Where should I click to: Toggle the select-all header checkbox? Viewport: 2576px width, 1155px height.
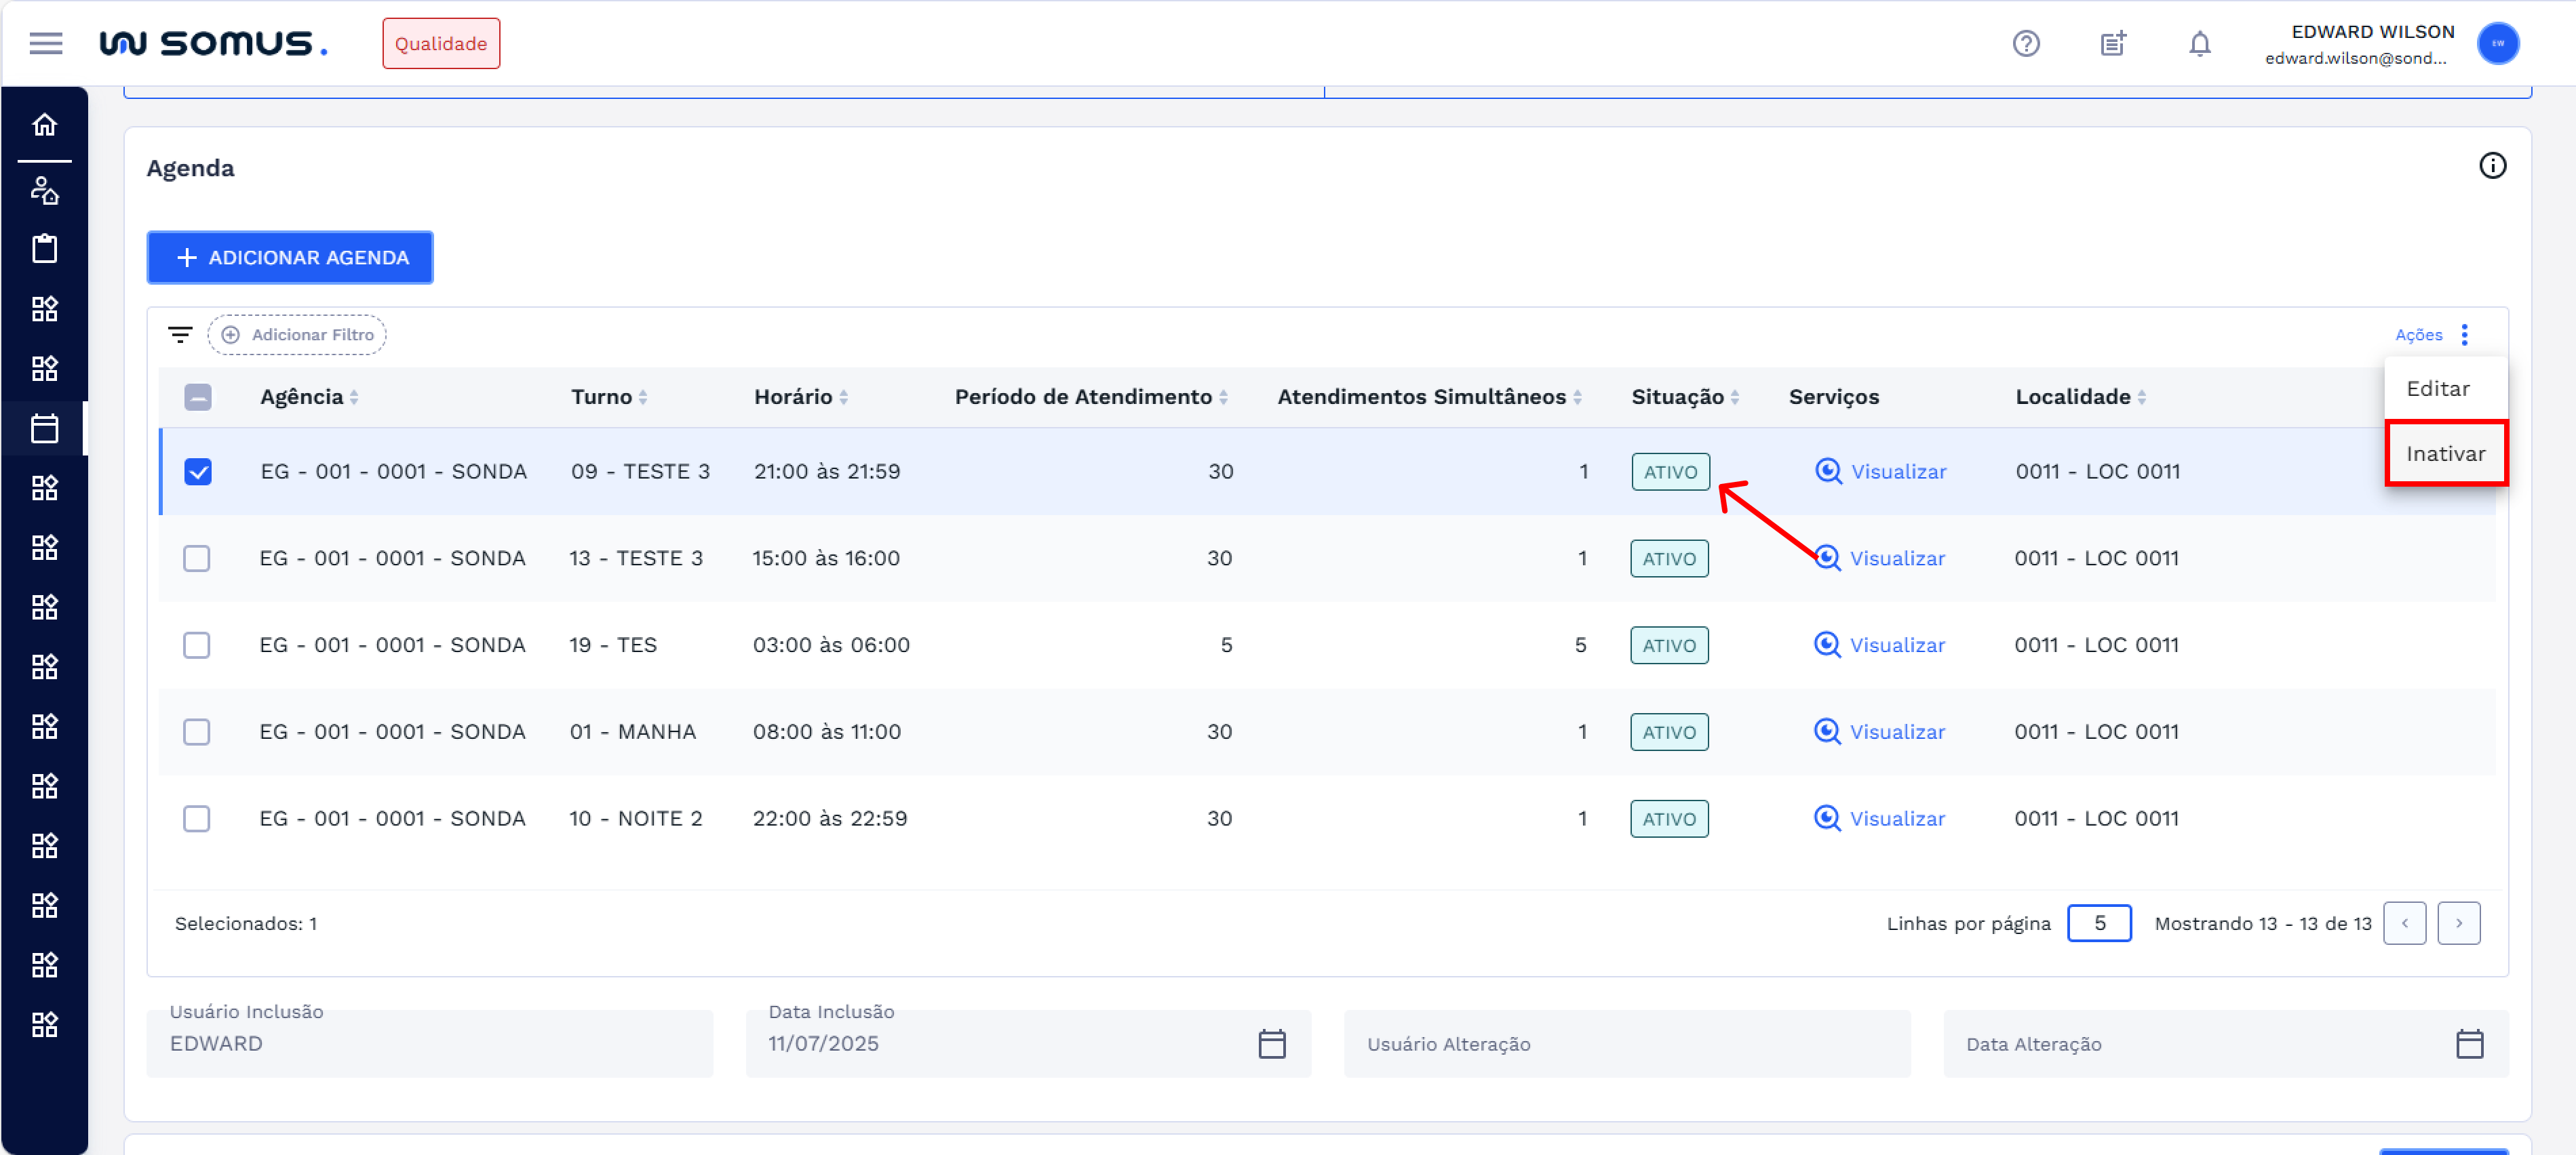pyautogui.click(x=198, y=398)
